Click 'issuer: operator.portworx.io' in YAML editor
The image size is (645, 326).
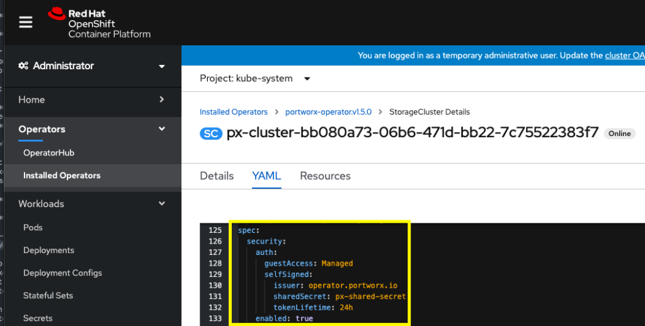point(335,285)
